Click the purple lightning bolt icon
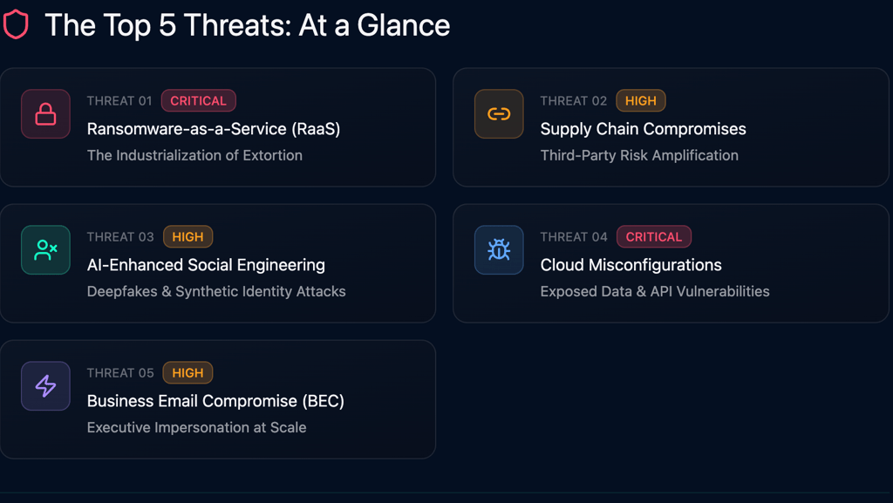The height and width of the screenshot is (503, 893). pos(45,386)
